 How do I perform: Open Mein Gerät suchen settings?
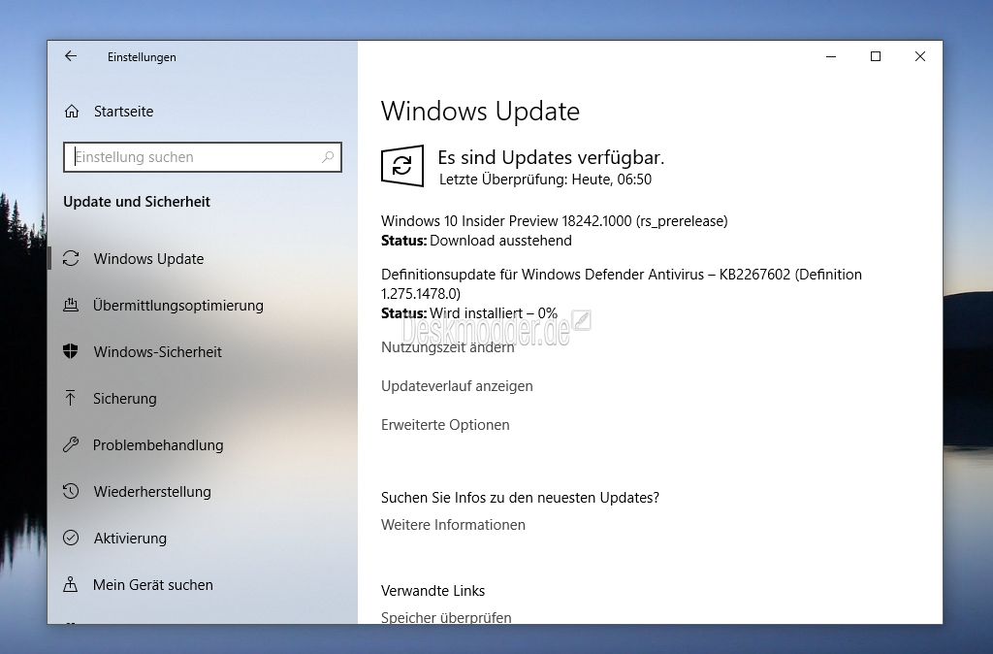152,584
